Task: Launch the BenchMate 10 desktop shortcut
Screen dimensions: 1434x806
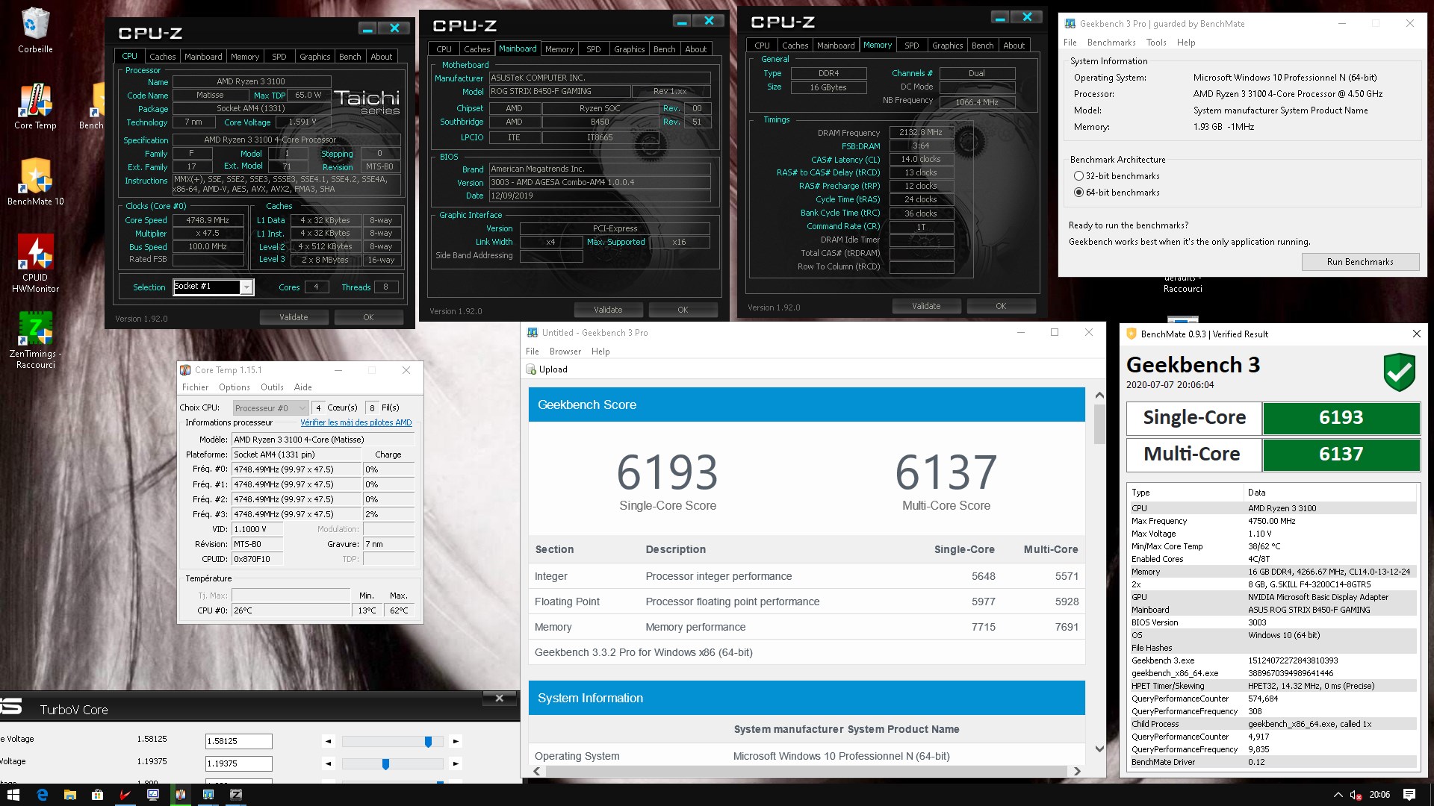Action: pos(35,182)
